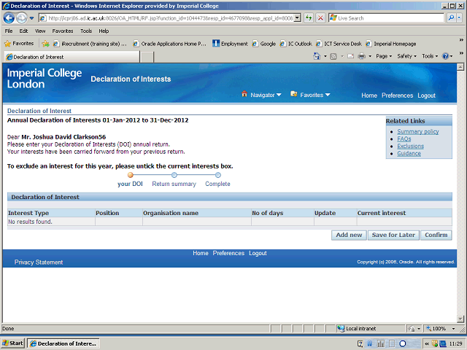
Task: Click the Print icon in IE toolbar
Action: [x=361, y=56]
